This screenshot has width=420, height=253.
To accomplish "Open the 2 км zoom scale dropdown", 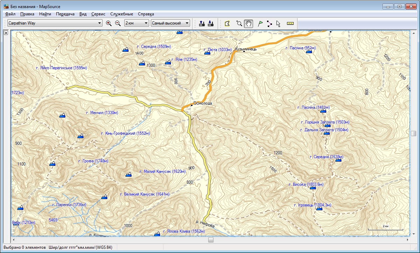I will coord(146,23).
